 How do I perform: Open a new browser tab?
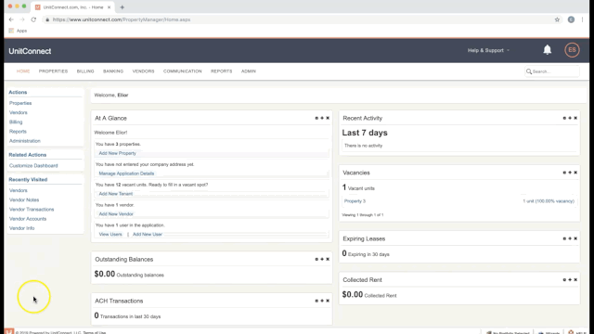(x=122, y=7)
